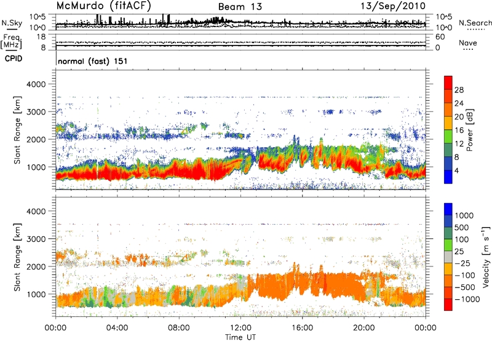Click the CPID label

click(x=14, y=58)
